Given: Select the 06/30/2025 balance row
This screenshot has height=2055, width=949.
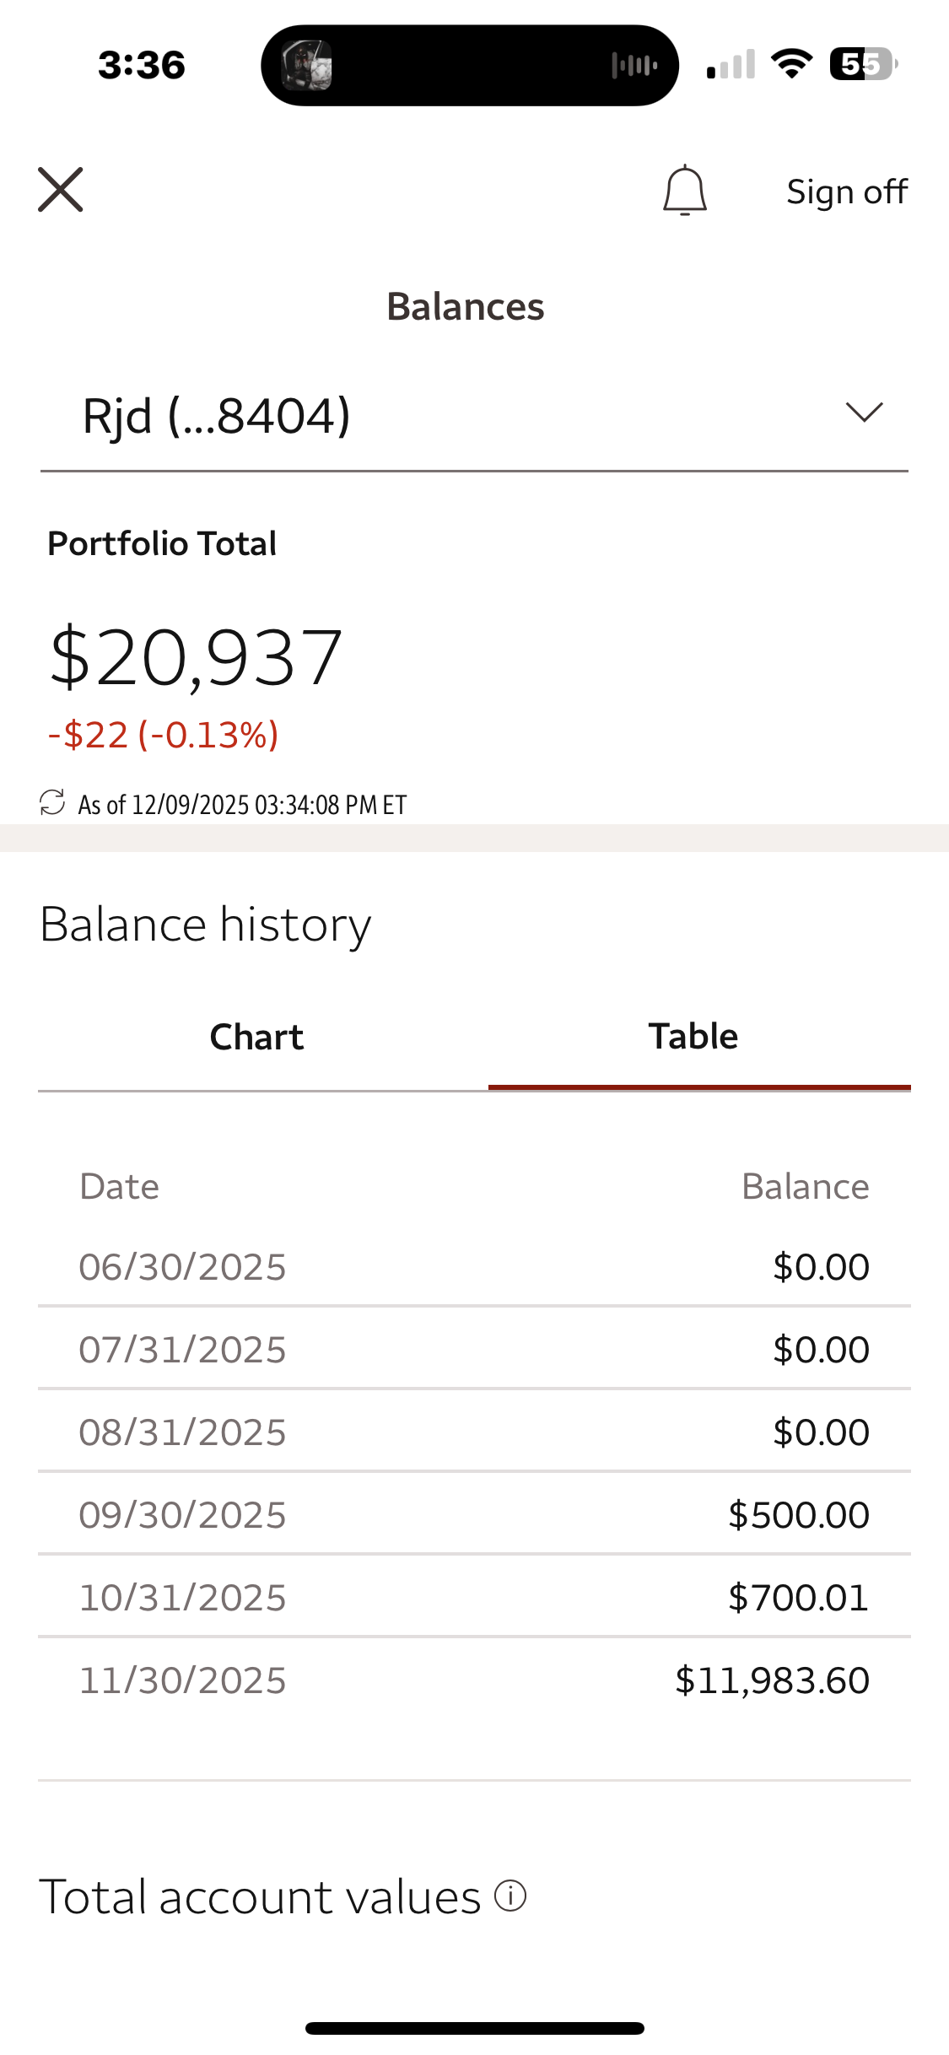Looking at the screenshot, I should (x=472, y=1266).
